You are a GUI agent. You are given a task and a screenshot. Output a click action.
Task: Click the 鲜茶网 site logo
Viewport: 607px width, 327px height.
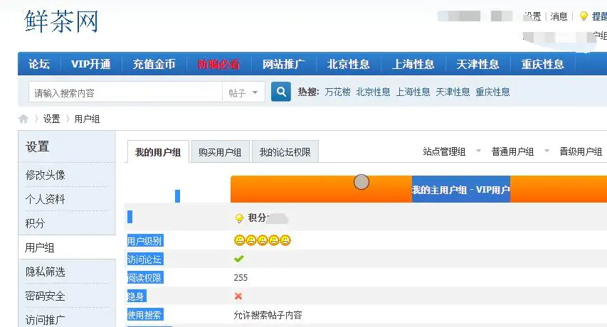61,21
